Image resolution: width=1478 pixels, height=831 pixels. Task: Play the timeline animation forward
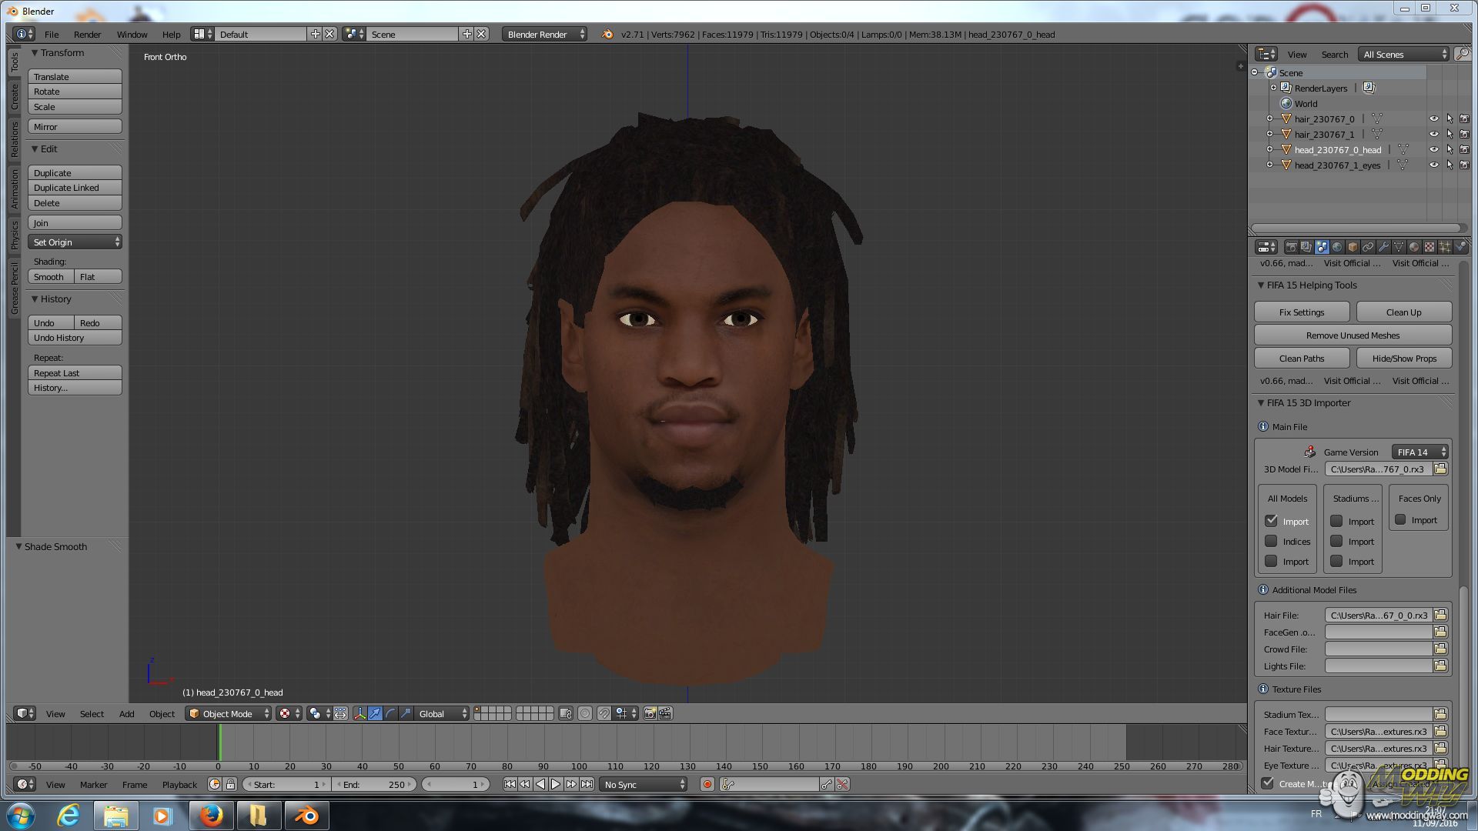556,784
